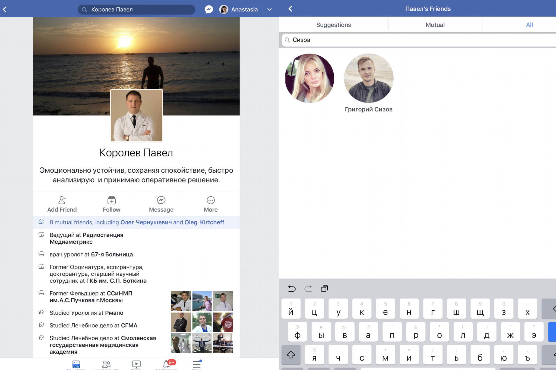
Task: Click the friends search field containing Сизов
Action: pos(418,40)
